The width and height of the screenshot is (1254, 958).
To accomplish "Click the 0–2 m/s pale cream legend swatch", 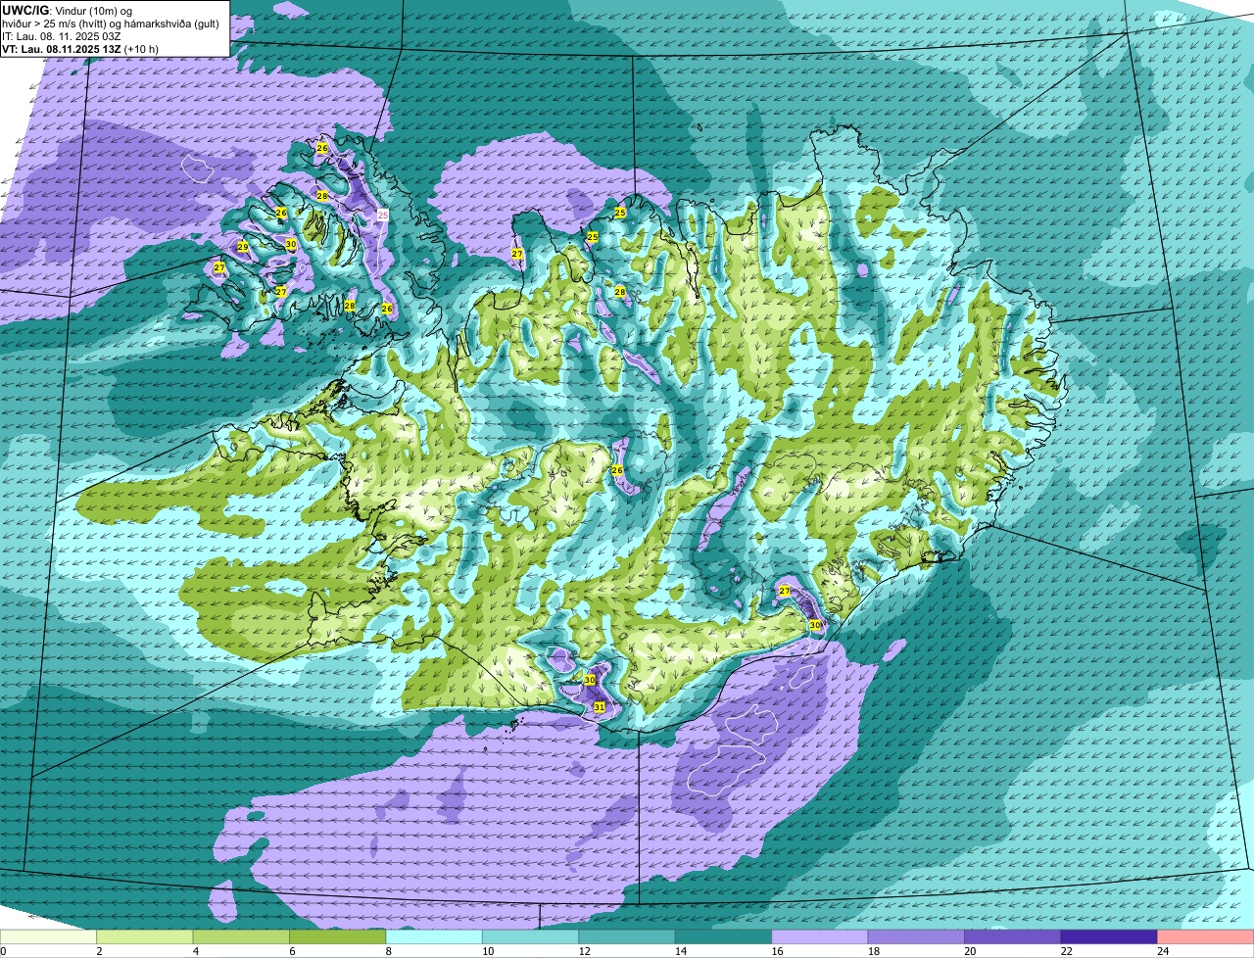I will [49, 937].
